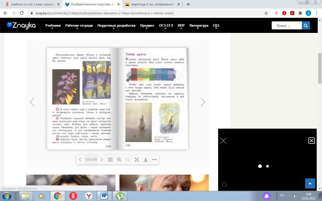This screenshot has width=322, height=201.
Task: Open the "ГДЗ" menu
Action: [x=216, y=26]
